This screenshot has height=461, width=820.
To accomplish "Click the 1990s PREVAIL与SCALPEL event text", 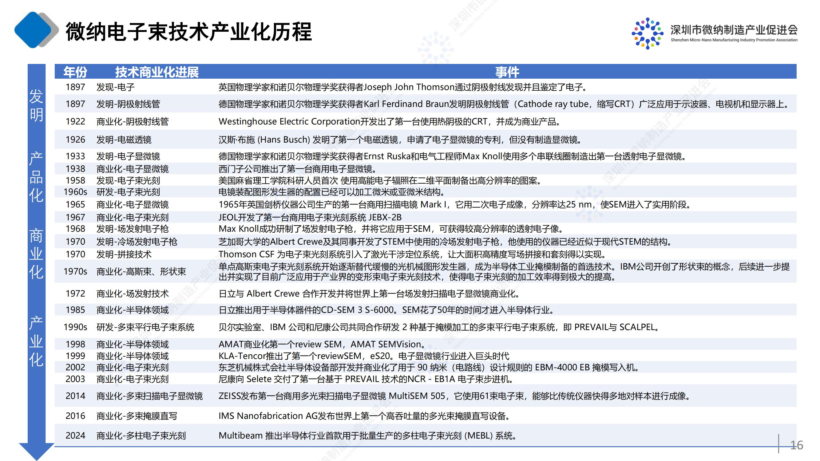I will [x=439, y=327].
